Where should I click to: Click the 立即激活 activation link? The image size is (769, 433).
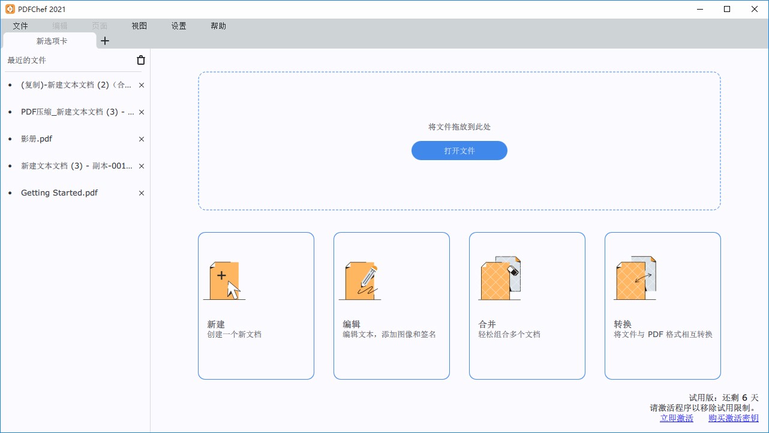tap(676, 418)
